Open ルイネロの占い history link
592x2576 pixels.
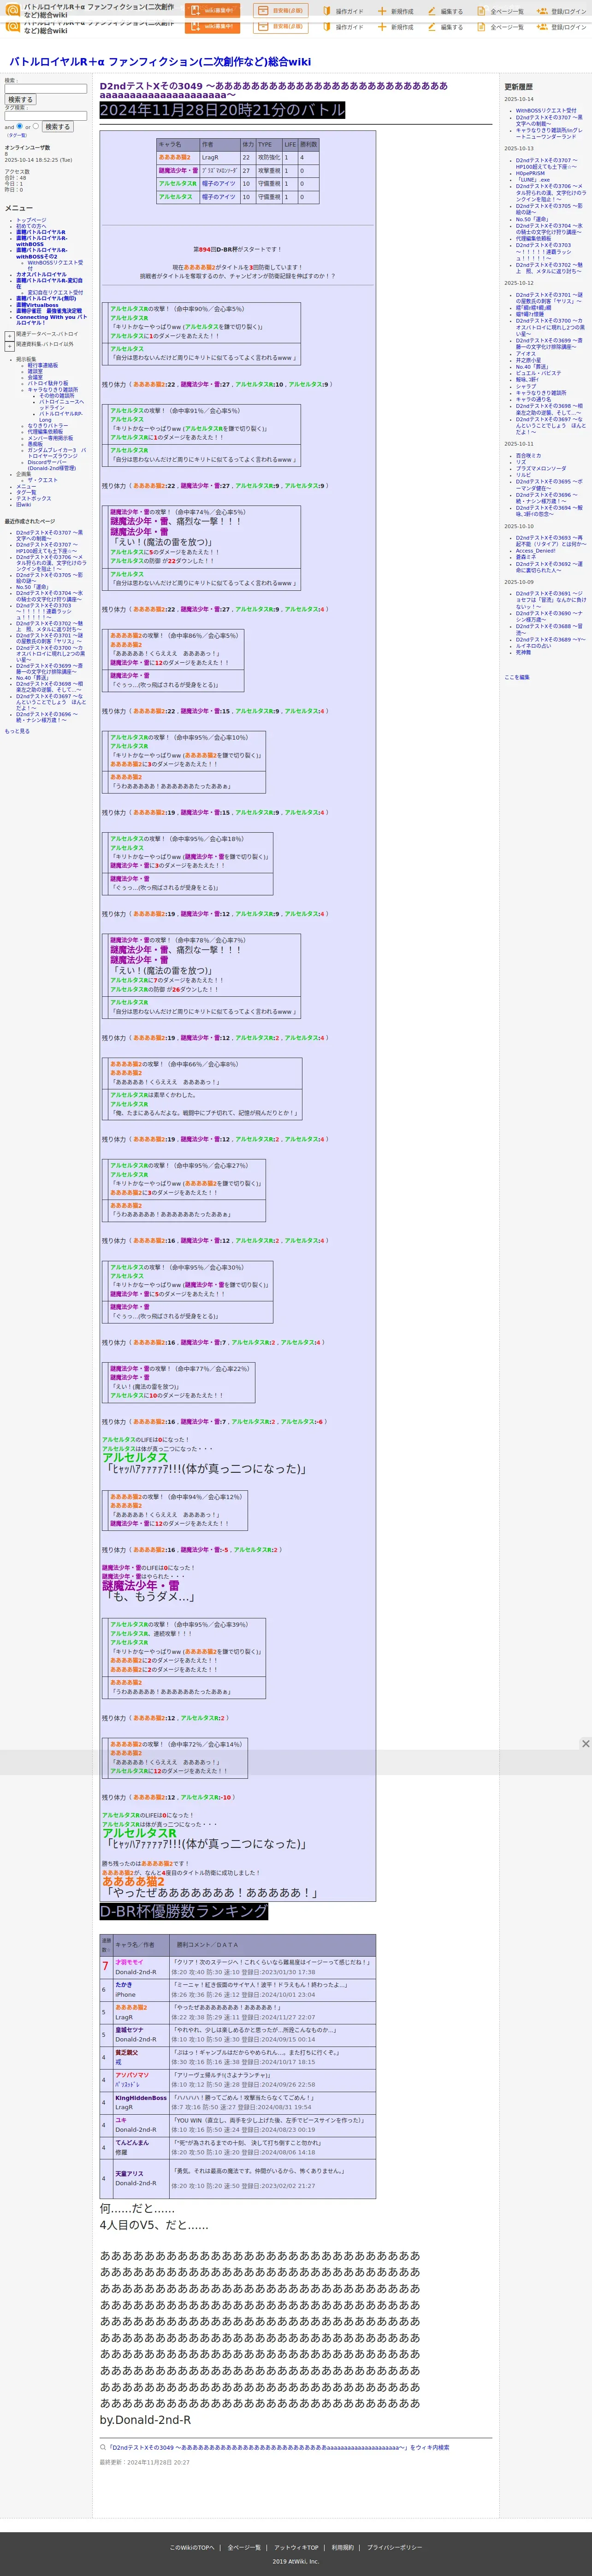click(533, 646)
